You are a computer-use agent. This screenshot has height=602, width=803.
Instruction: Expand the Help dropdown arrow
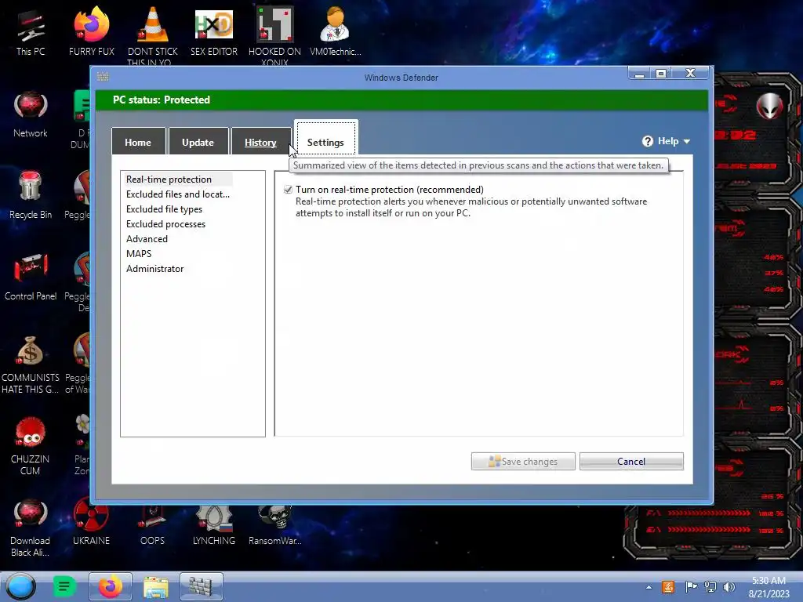pos(687,142)
